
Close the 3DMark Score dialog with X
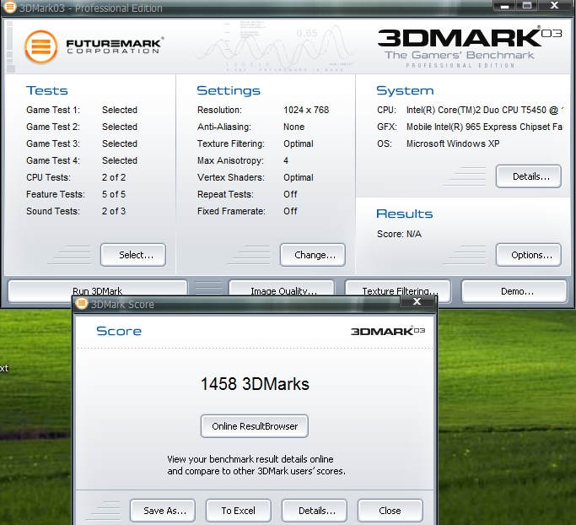click(417, 301)
